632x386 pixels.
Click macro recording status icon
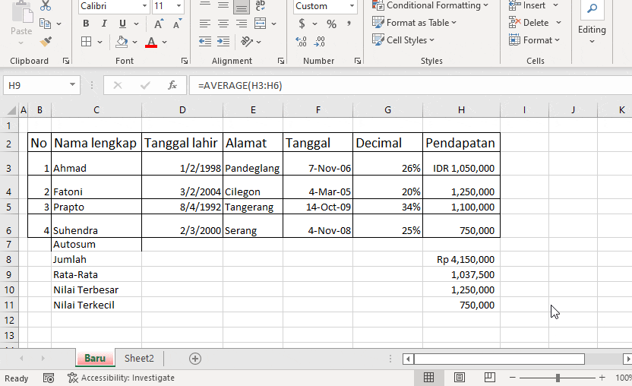click(x=49, y=378)
